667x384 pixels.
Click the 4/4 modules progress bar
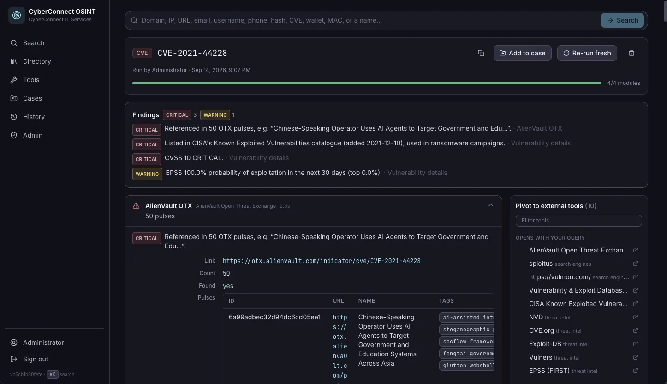coord(367,83)
